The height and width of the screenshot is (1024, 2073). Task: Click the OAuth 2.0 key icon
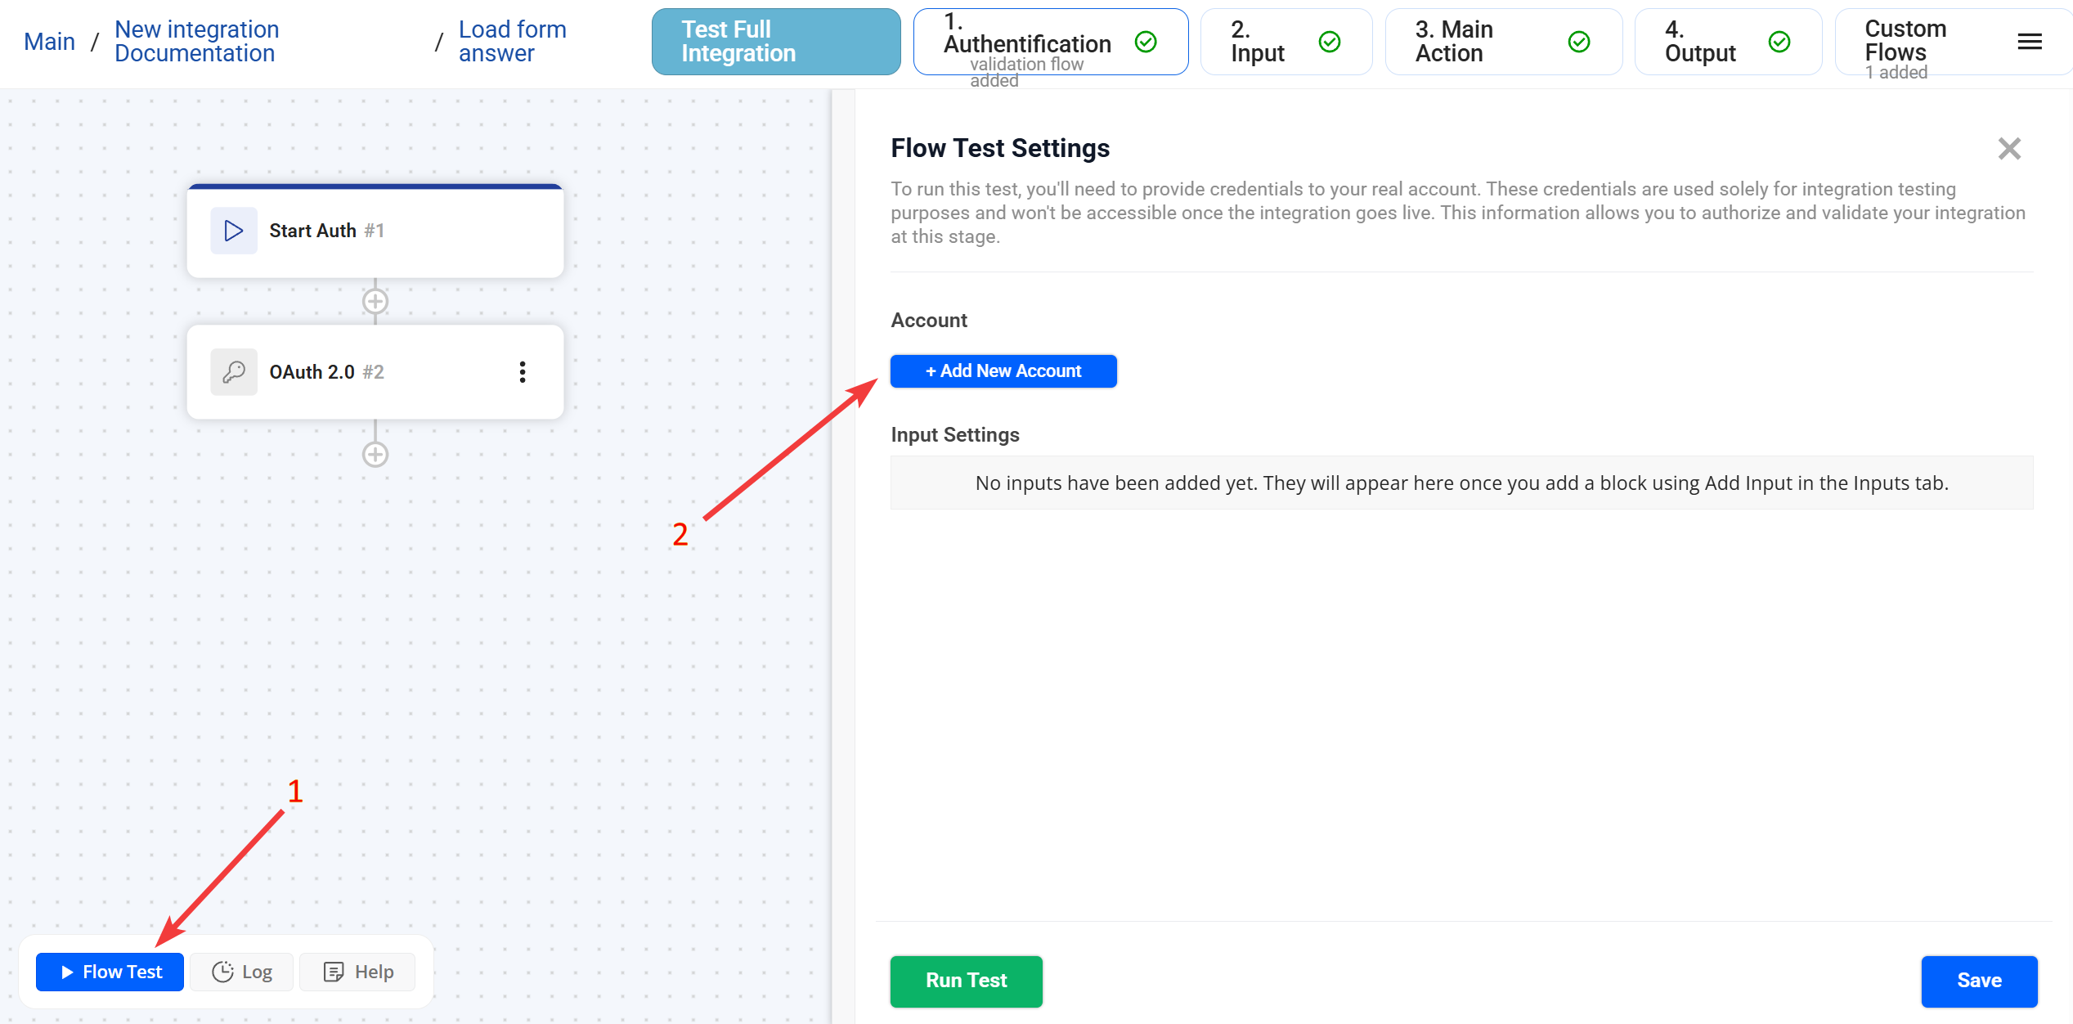pyautogui.click(x=234, y=372)
